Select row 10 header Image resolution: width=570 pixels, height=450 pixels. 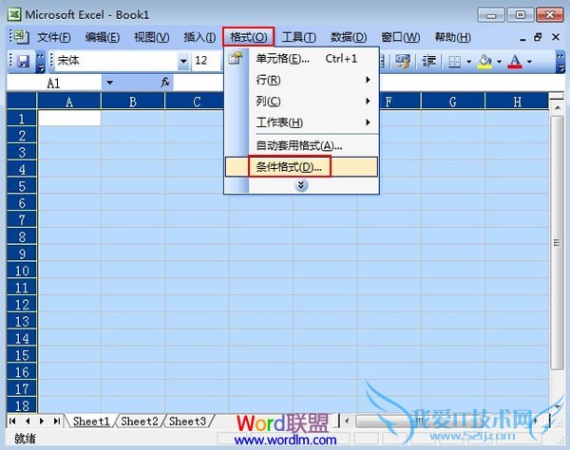22,271
